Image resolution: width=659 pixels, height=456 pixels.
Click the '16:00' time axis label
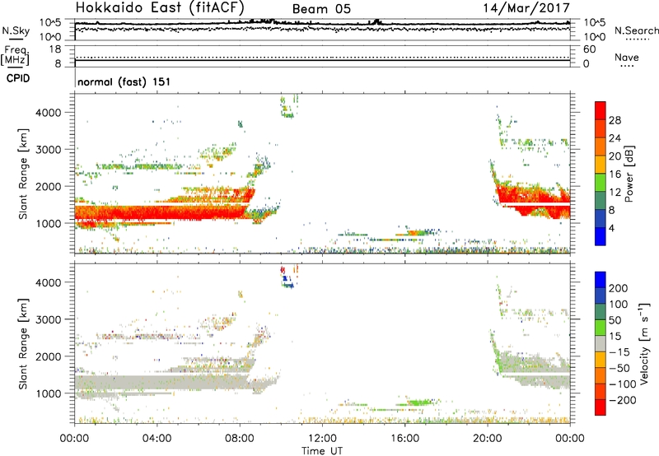(x=404, y=439)
